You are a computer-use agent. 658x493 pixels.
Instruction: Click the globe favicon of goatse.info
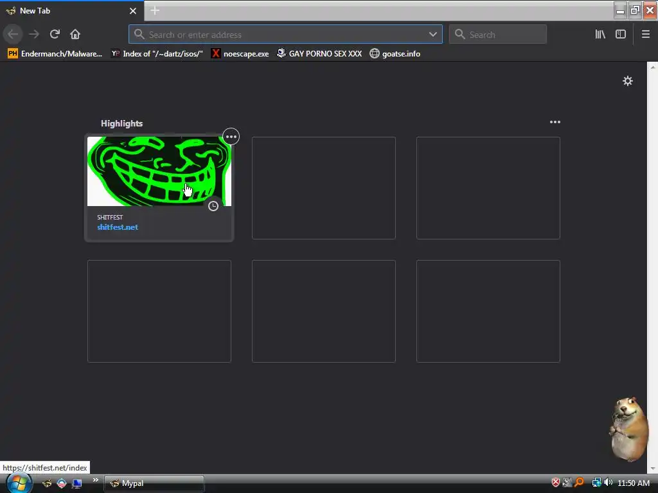(375, 54)
